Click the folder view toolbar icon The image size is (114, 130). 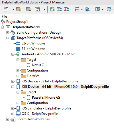pos(28,9)
